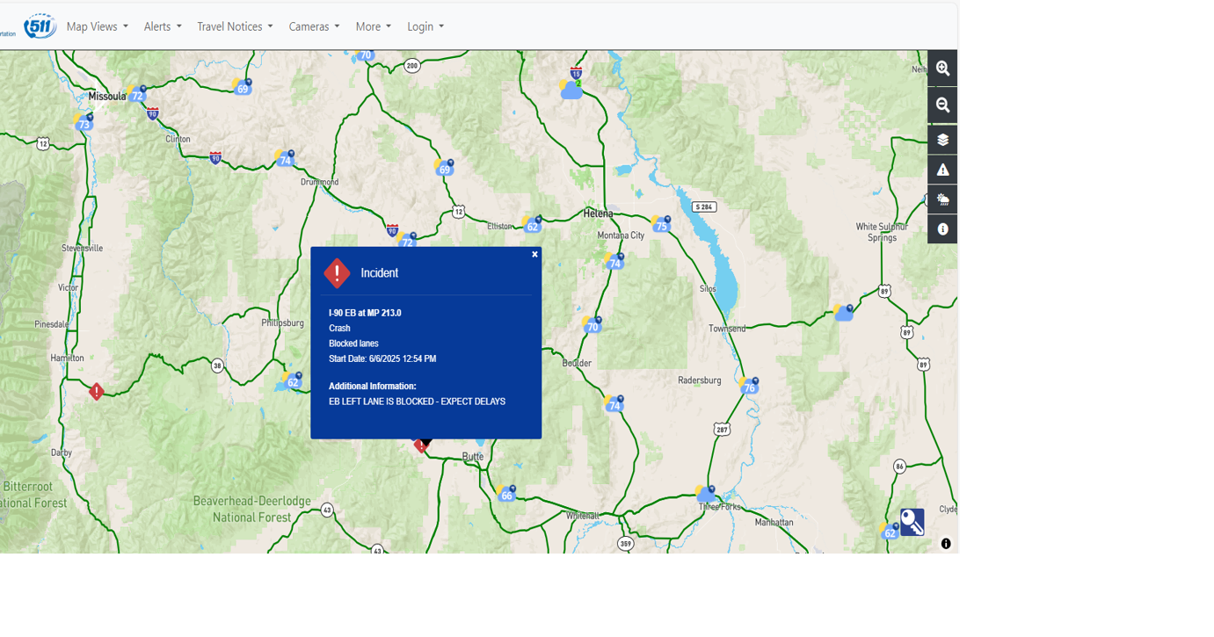
Task: Open the weather marker 75 near Helena
Action: (x=661, y=224)
